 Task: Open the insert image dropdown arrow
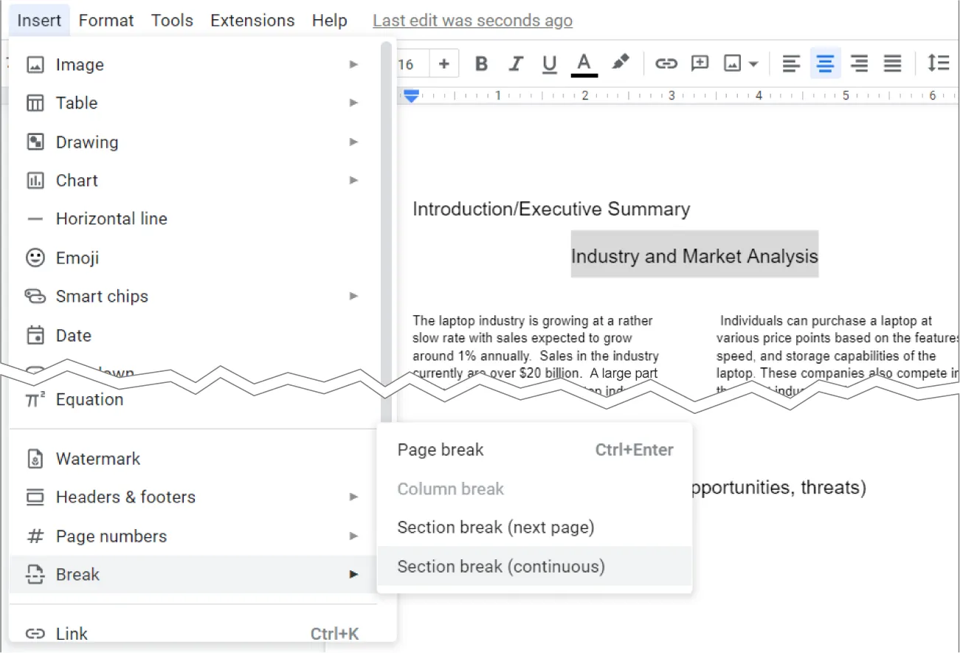[x=753, y=63]
